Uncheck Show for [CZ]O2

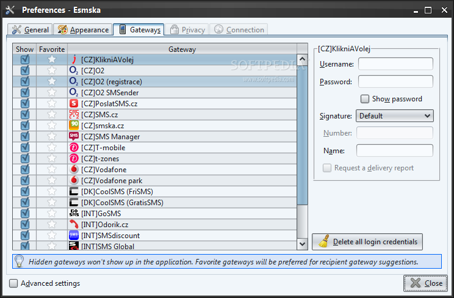pos(25,70)
